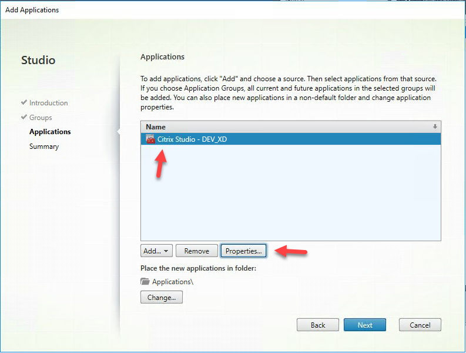Go to the Introduction wizard step
Screen dimensions: 466x353
click(x=48, y=103)
